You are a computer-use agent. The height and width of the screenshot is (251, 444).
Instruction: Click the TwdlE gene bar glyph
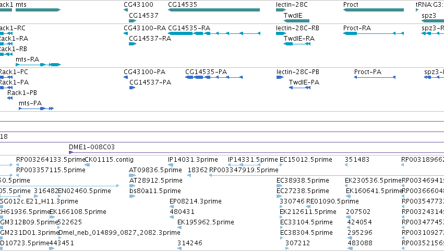(x=296, y=21)
